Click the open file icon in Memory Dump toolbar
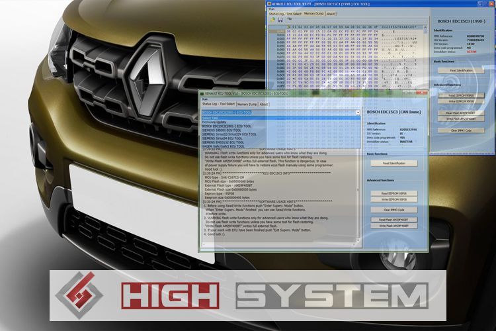Viewport: 496px width, 331px height. click(273, 20)
